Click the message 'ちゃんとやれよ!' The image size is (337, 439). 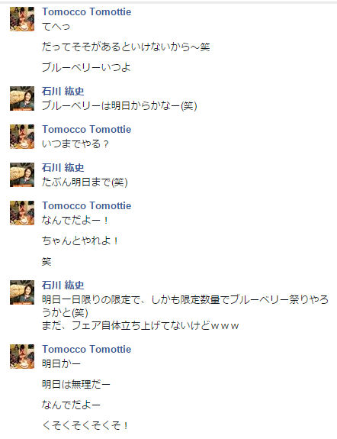click(x=80, y=240)
